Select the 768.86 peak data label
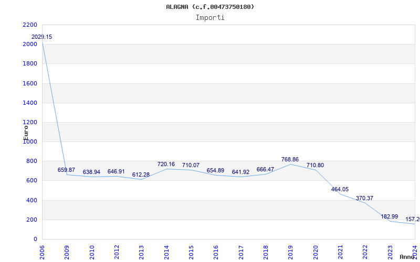This screenshot has width=420, height=262. click(290, 160)
